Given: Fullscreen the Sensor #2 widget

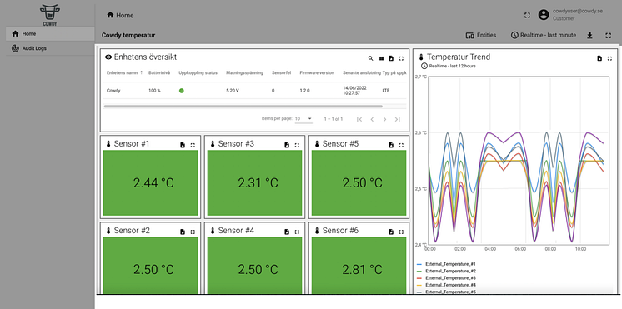Looking at the screenshot, I should [x=193, y=232].
